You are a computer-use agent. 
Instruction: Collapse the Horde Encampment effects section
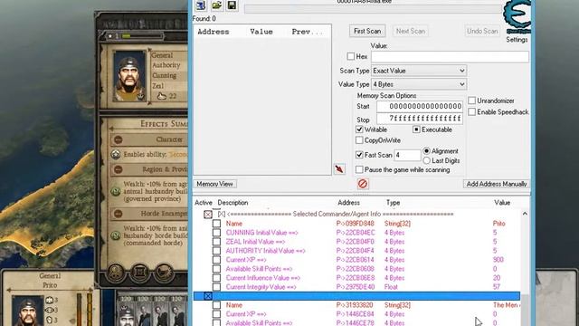coord(119,214)
